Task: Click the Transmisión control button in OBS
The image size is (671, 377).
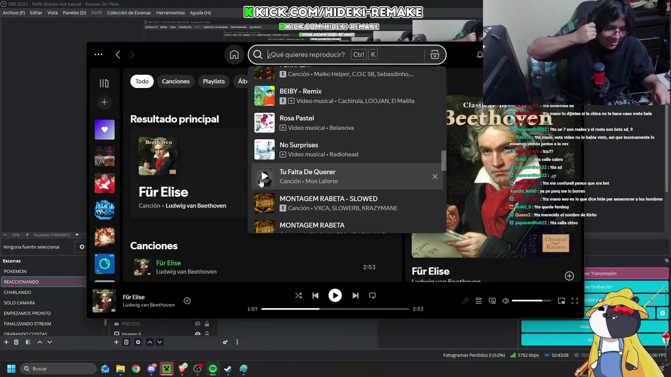Action: [x=626, y=273]
